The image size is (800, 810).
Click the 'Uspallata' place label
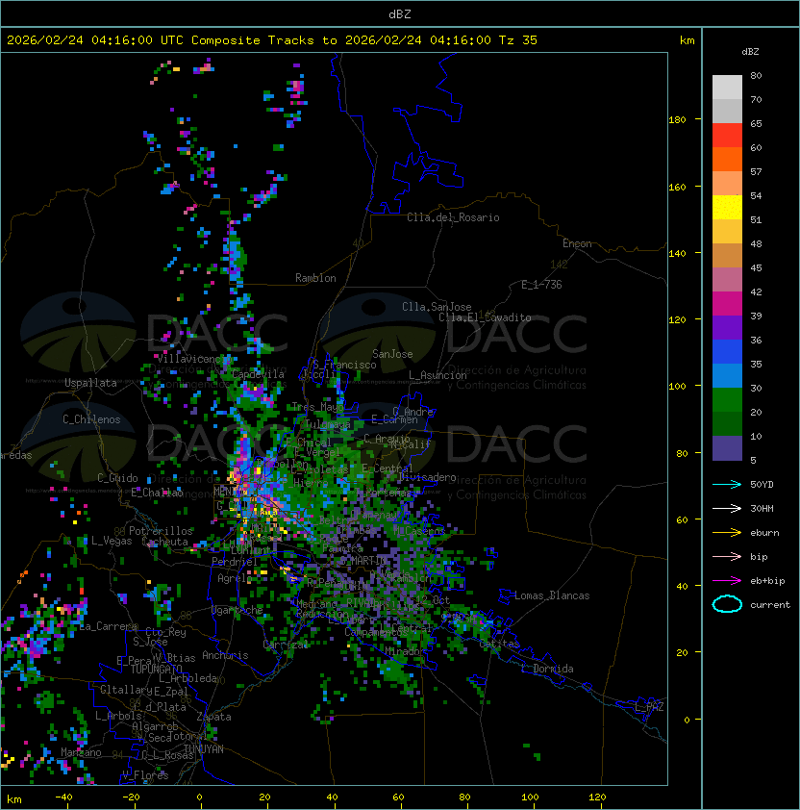[90, 383]
